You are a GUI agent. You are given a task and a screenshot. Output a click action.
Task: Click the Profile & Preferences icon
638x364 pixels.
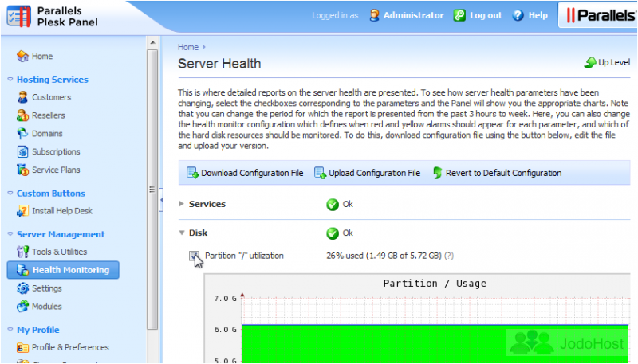(22, 348)
